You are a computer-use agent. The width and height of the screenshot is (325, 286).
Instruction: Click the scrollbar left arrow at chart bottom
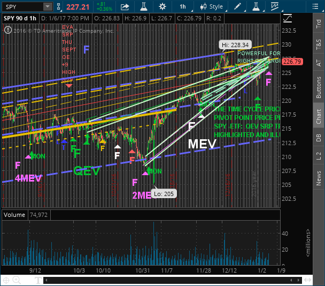(x=46, y=280)
